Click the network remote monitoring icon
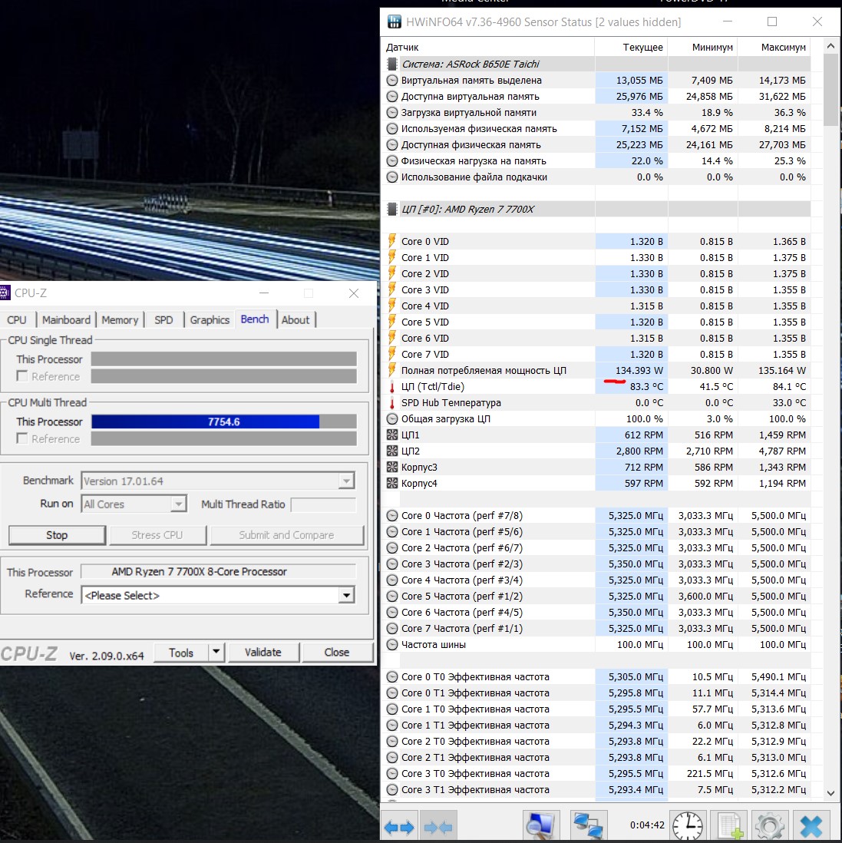 589,826
